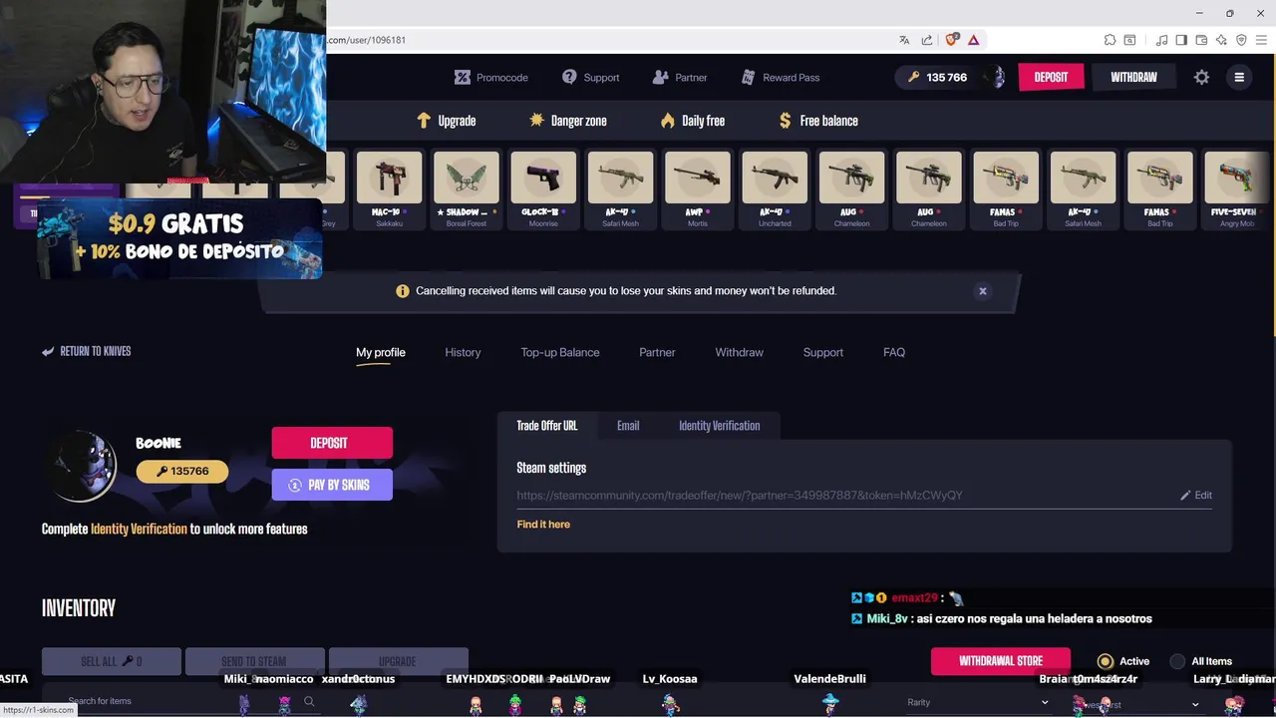1276x718 pixels.
Task: Click the key balance 135 766 in header
Action: click(937, 77)
